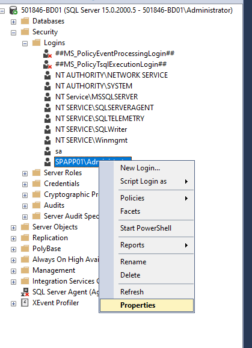
Task: Click the disabled ##MS_PolicyEventProcessingLogin## user icon
Action: pyautogui.click(x=48, y=54)
